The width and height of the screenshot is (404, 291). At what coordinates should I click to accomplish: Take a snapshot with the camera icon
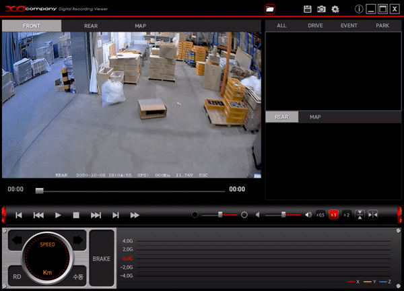tap(321, 9)
